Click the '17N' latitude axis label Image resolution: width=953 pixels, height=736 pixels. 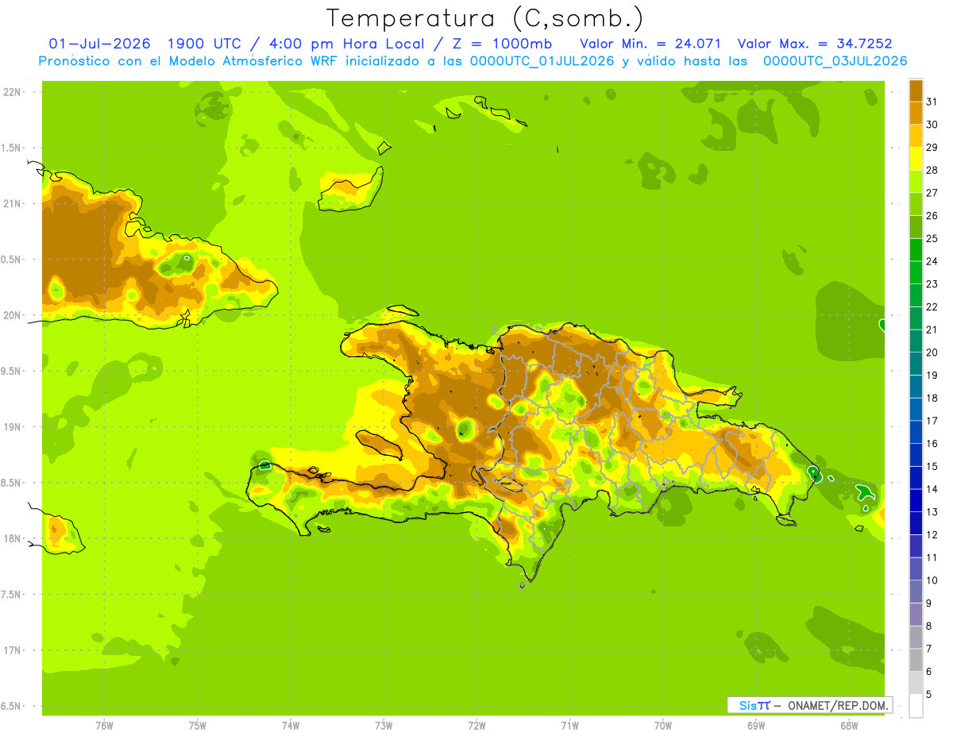point(13,650)
